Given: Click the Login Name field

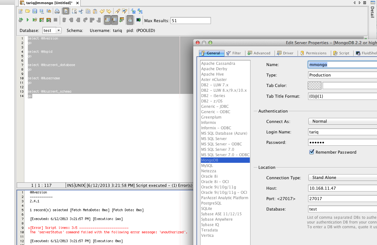Looking at the screenshot, I should coord(343,132).
